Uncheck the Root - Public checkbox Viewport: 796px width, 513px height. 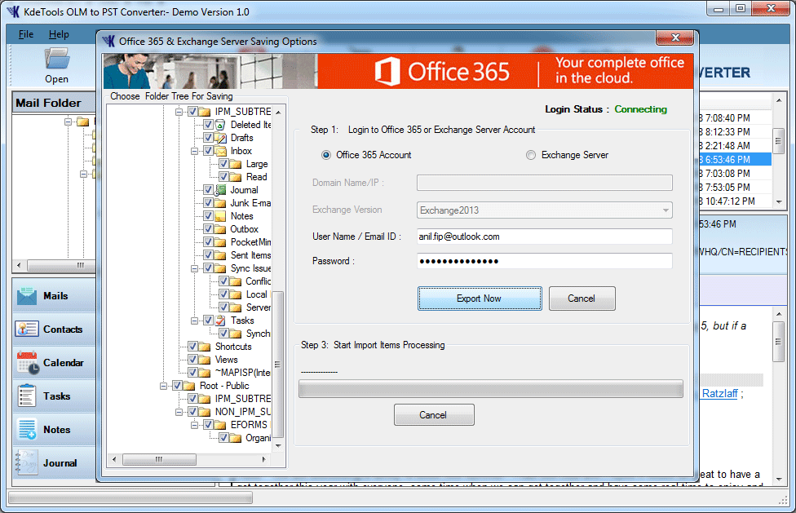(177, 386)
